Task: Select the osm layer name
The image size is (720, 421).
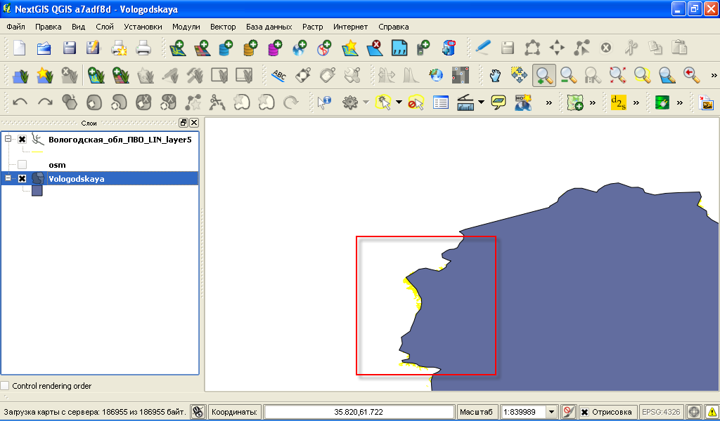Action: click(x=57, y=165)
